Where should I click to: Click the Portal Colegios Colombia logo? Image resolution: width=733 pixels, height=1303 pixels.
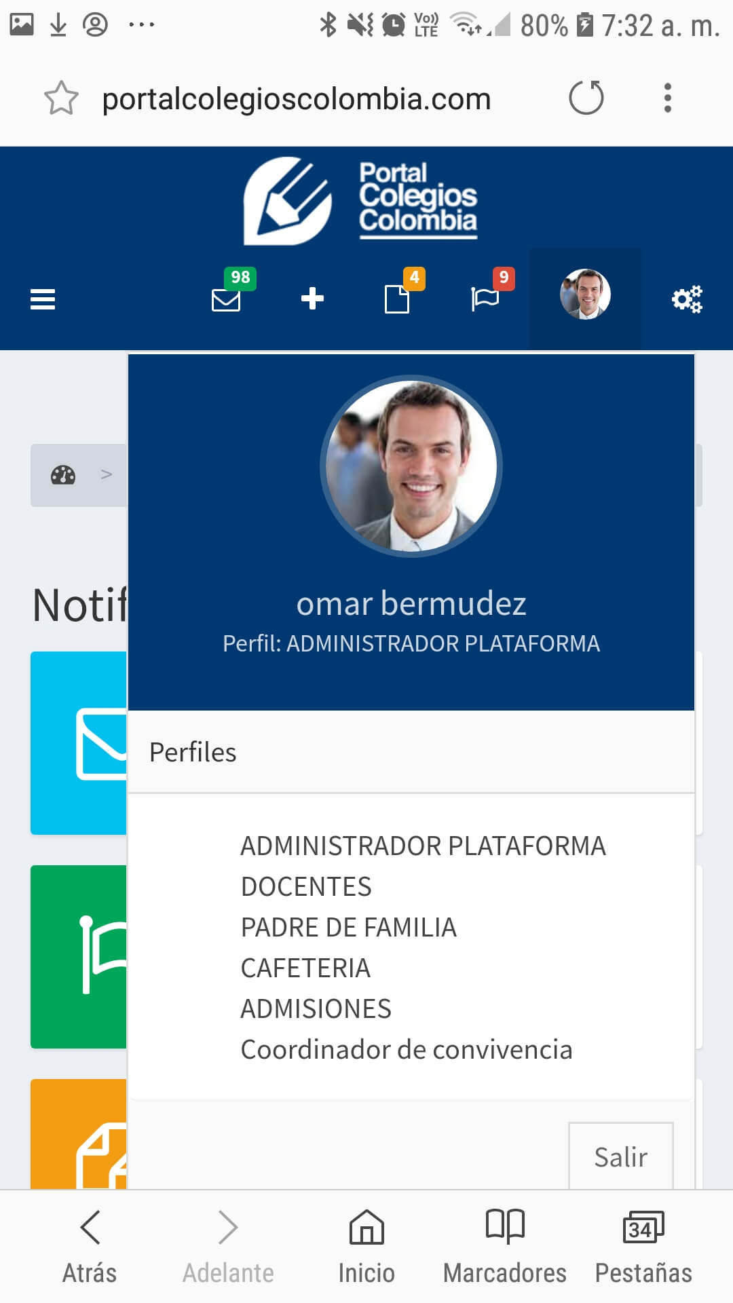[x=361, y=201]
